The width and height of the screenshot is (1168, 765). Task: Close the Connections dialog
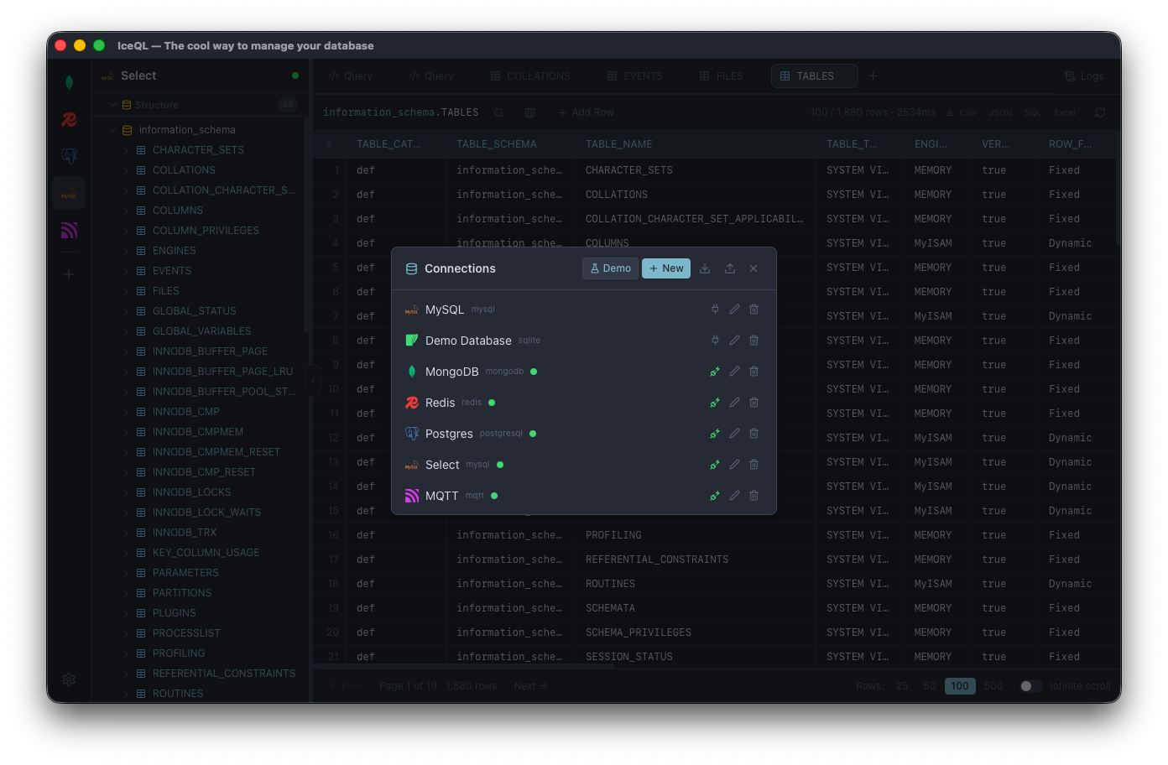coord(753,268)
